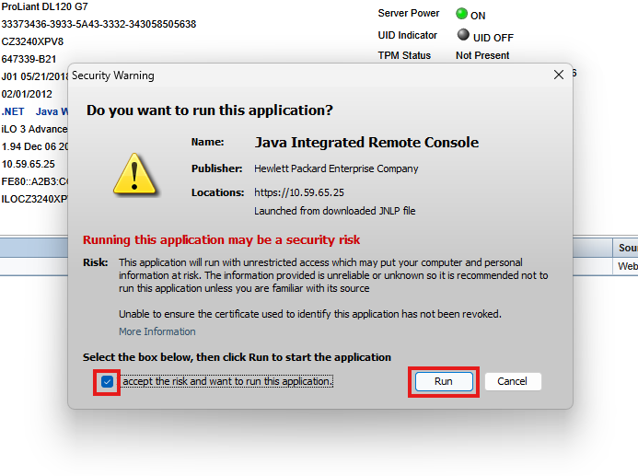The height and width of the screenshot is (476, 638).
Task: Click the Server Power label
Action: tap(409, 14)
